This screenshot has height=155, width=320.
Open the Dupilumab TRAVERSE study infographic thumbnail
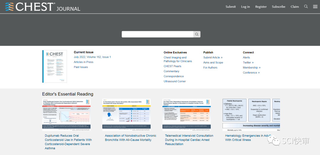click(x=66, y=115)
